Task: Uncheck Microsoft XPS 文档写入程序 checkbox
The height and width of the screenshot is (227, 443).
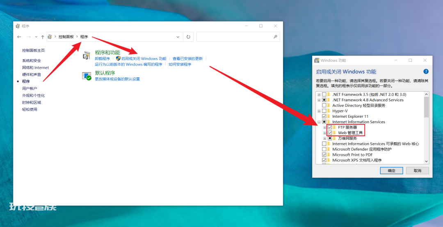Action: point(324,160)
